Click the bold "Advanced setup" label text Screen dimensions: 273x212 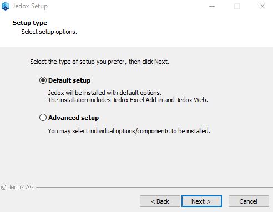73,118
